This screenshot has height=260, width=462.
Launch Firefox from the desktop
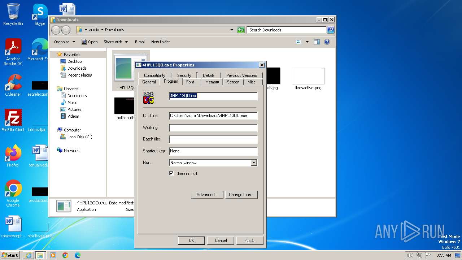click(13, 156)
